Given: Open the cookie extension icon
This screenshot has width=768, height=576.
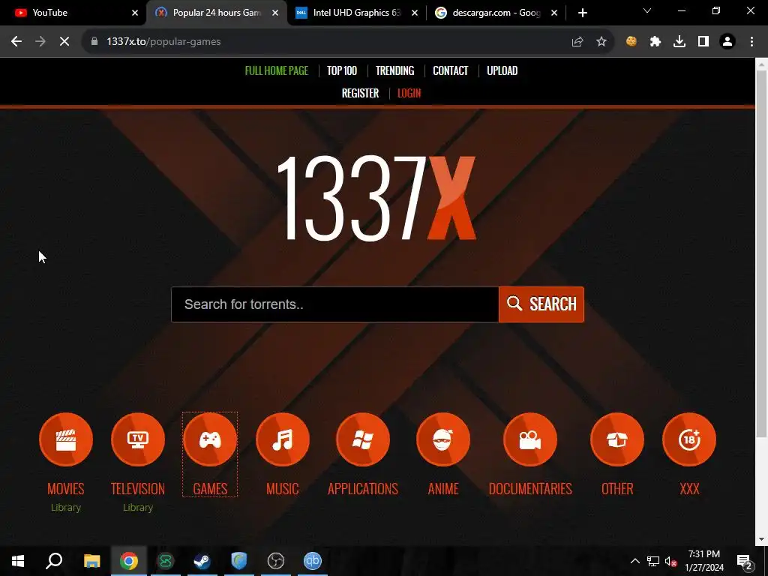Looking at the screenshot, I should [631, 42].
